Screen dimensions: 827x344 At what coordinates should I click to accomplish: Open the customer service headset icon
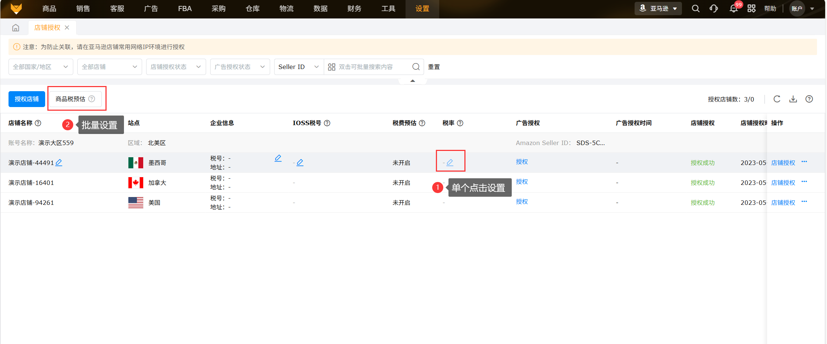pos(714,9)
